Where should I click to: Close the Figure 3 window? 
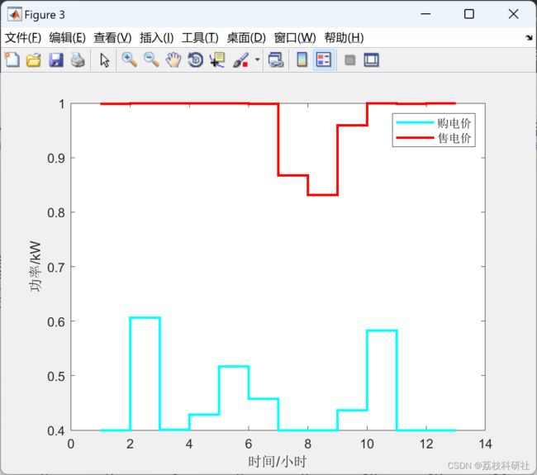[x=513, y=14]
